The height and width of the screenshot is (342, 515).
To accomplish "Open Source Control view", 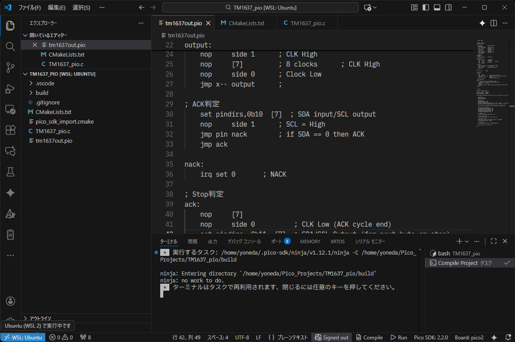I will (10, 67).
